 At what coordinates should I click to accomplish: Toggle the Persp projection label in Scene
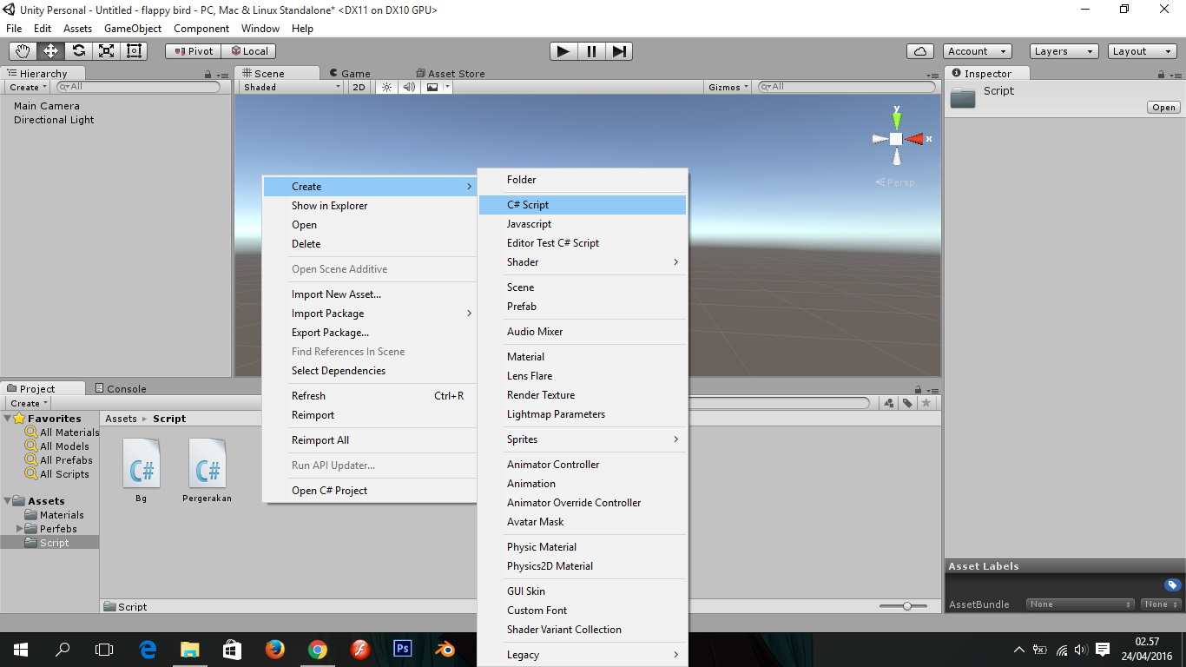click(895, 182)
